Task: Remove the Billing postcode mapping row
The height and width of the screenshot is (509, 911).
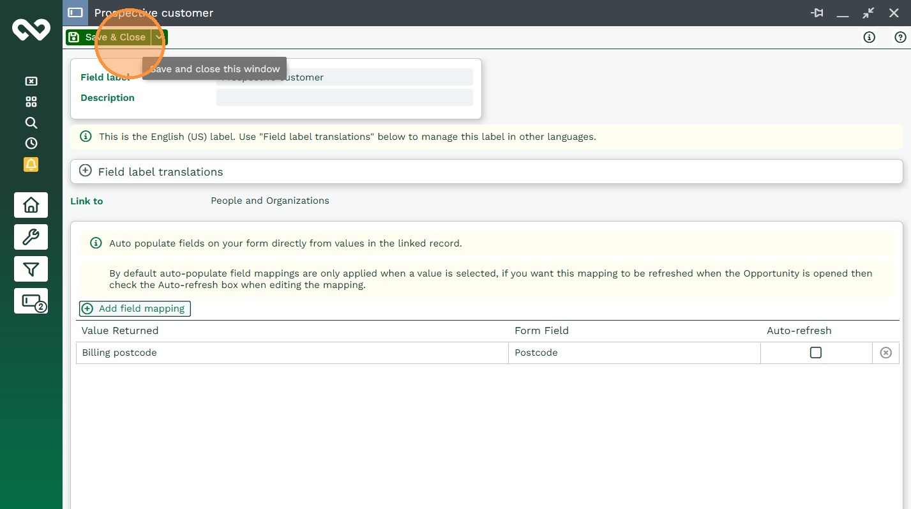Action: pyautogui.click(x=885, y=353)
